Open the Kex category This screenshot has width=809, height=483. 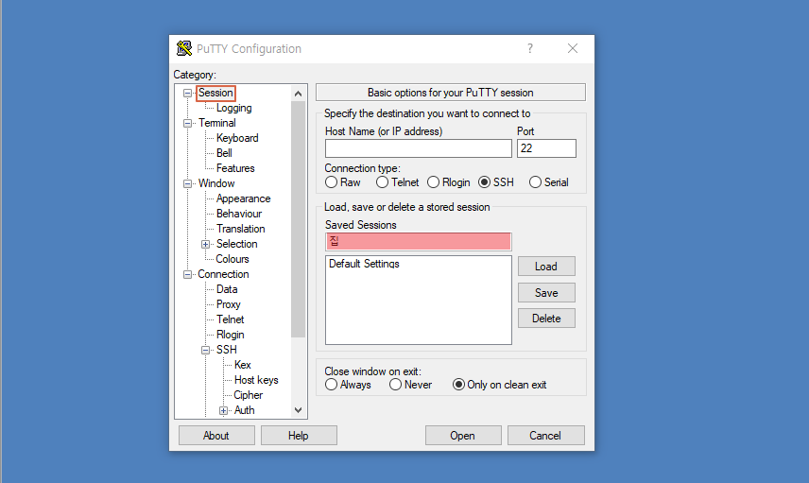pos(243,365)
